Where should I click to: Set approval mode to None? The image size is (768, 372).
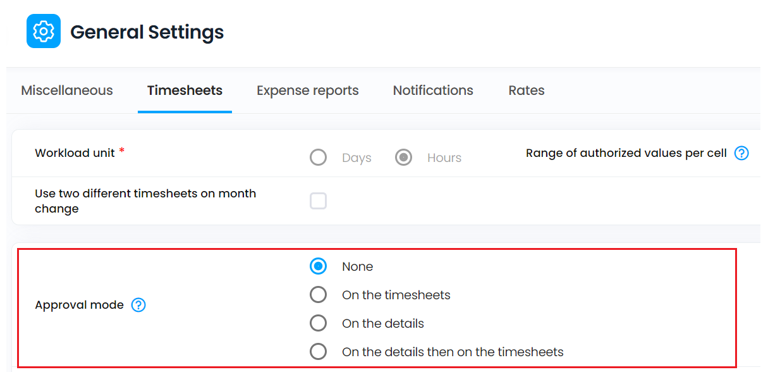click(319, 266)
